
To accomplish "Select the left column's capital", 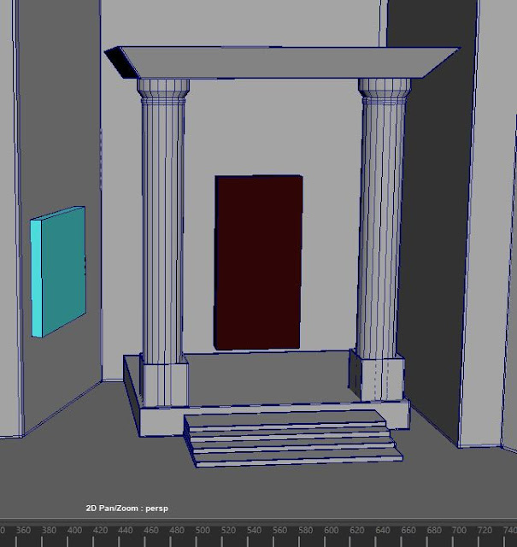I will 163,89.
